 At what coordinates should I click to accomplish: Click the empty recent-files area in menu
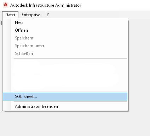[70, 75]
